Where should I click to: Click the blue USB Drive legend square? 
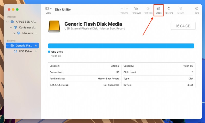(x=49, y=52)
